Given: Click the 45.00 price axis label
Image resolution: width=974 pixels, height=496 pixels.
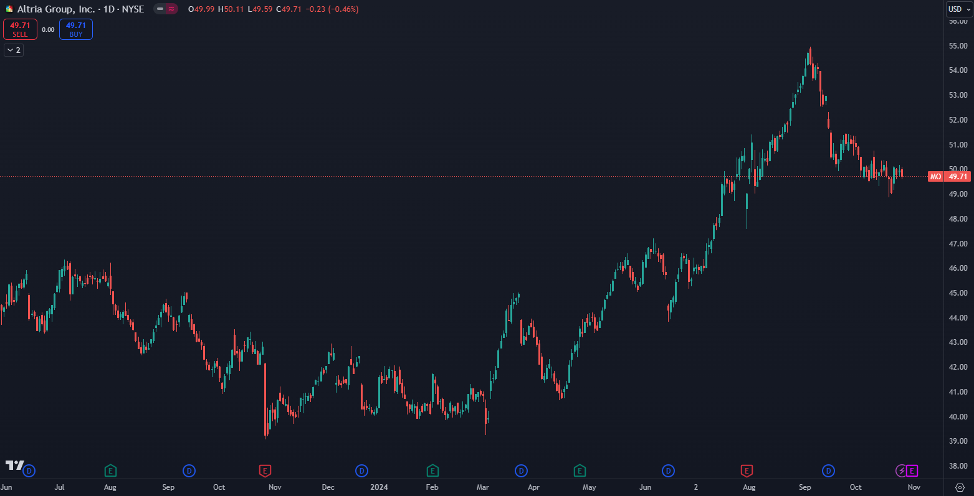Looking at the screenshot, I should pos(958,293).
